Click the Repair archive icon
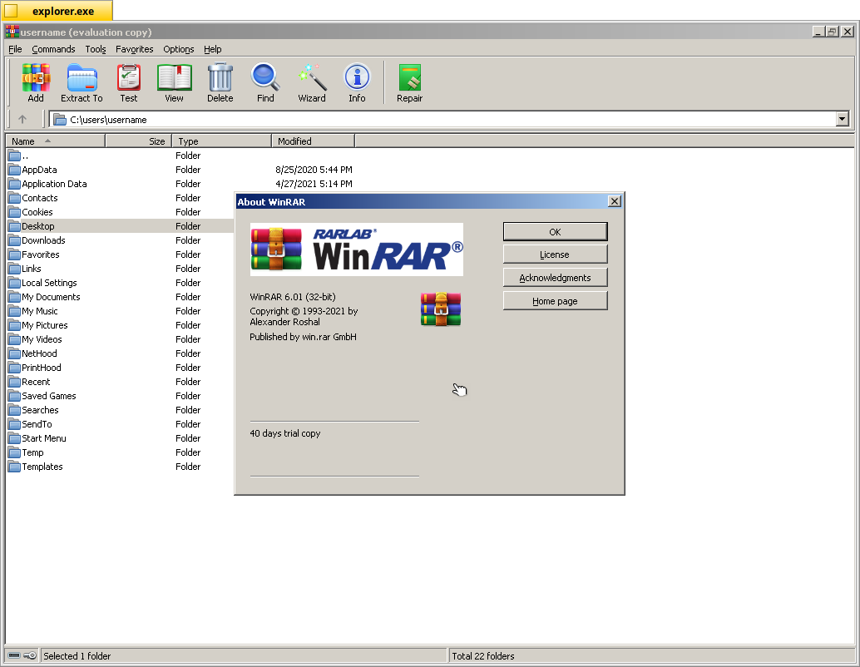 pyautogui.click(x=410, y=77)
